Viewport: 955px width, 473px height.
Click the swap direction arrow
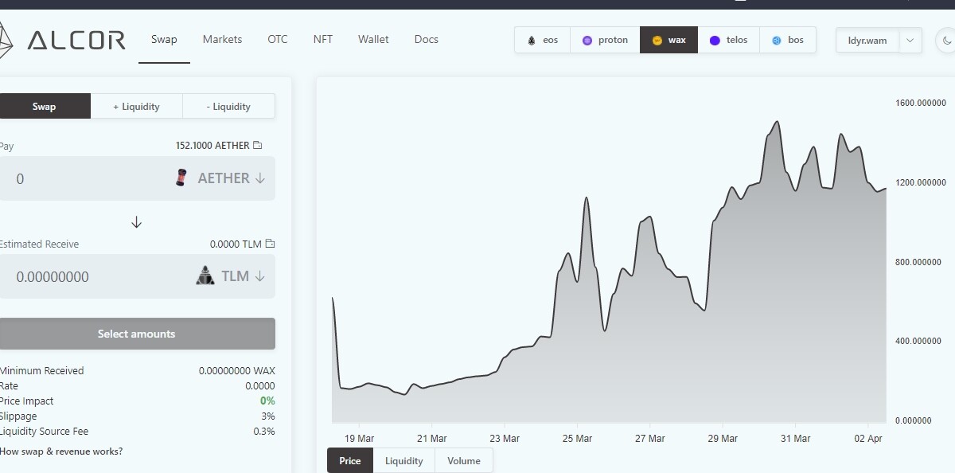[136, 222]
